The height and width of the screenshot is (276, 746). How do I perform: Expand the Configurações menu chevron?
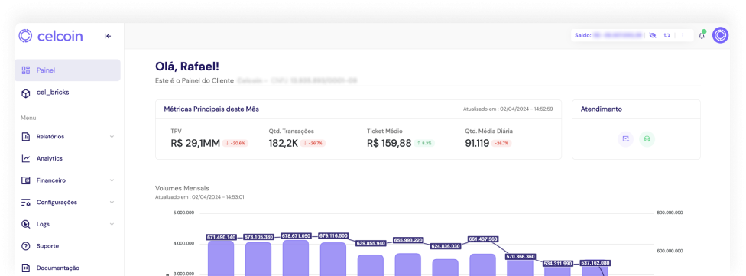click(112, 203)
